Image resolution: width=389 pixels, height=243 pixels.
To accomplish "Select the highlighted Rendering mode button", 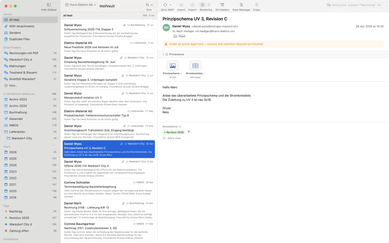I will click(203, 5).
